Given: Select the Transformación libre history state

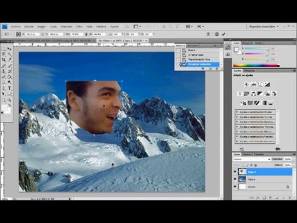Looking at the screenshot, I should coord(199,59).
